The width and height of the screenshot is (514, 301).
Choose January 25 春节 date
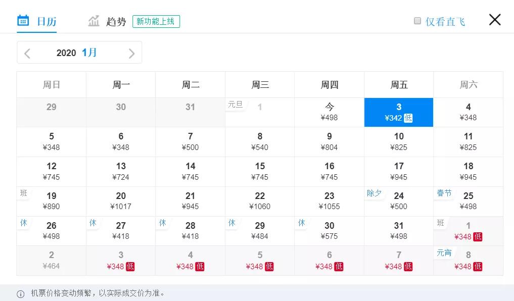click(x=468, y=201)
